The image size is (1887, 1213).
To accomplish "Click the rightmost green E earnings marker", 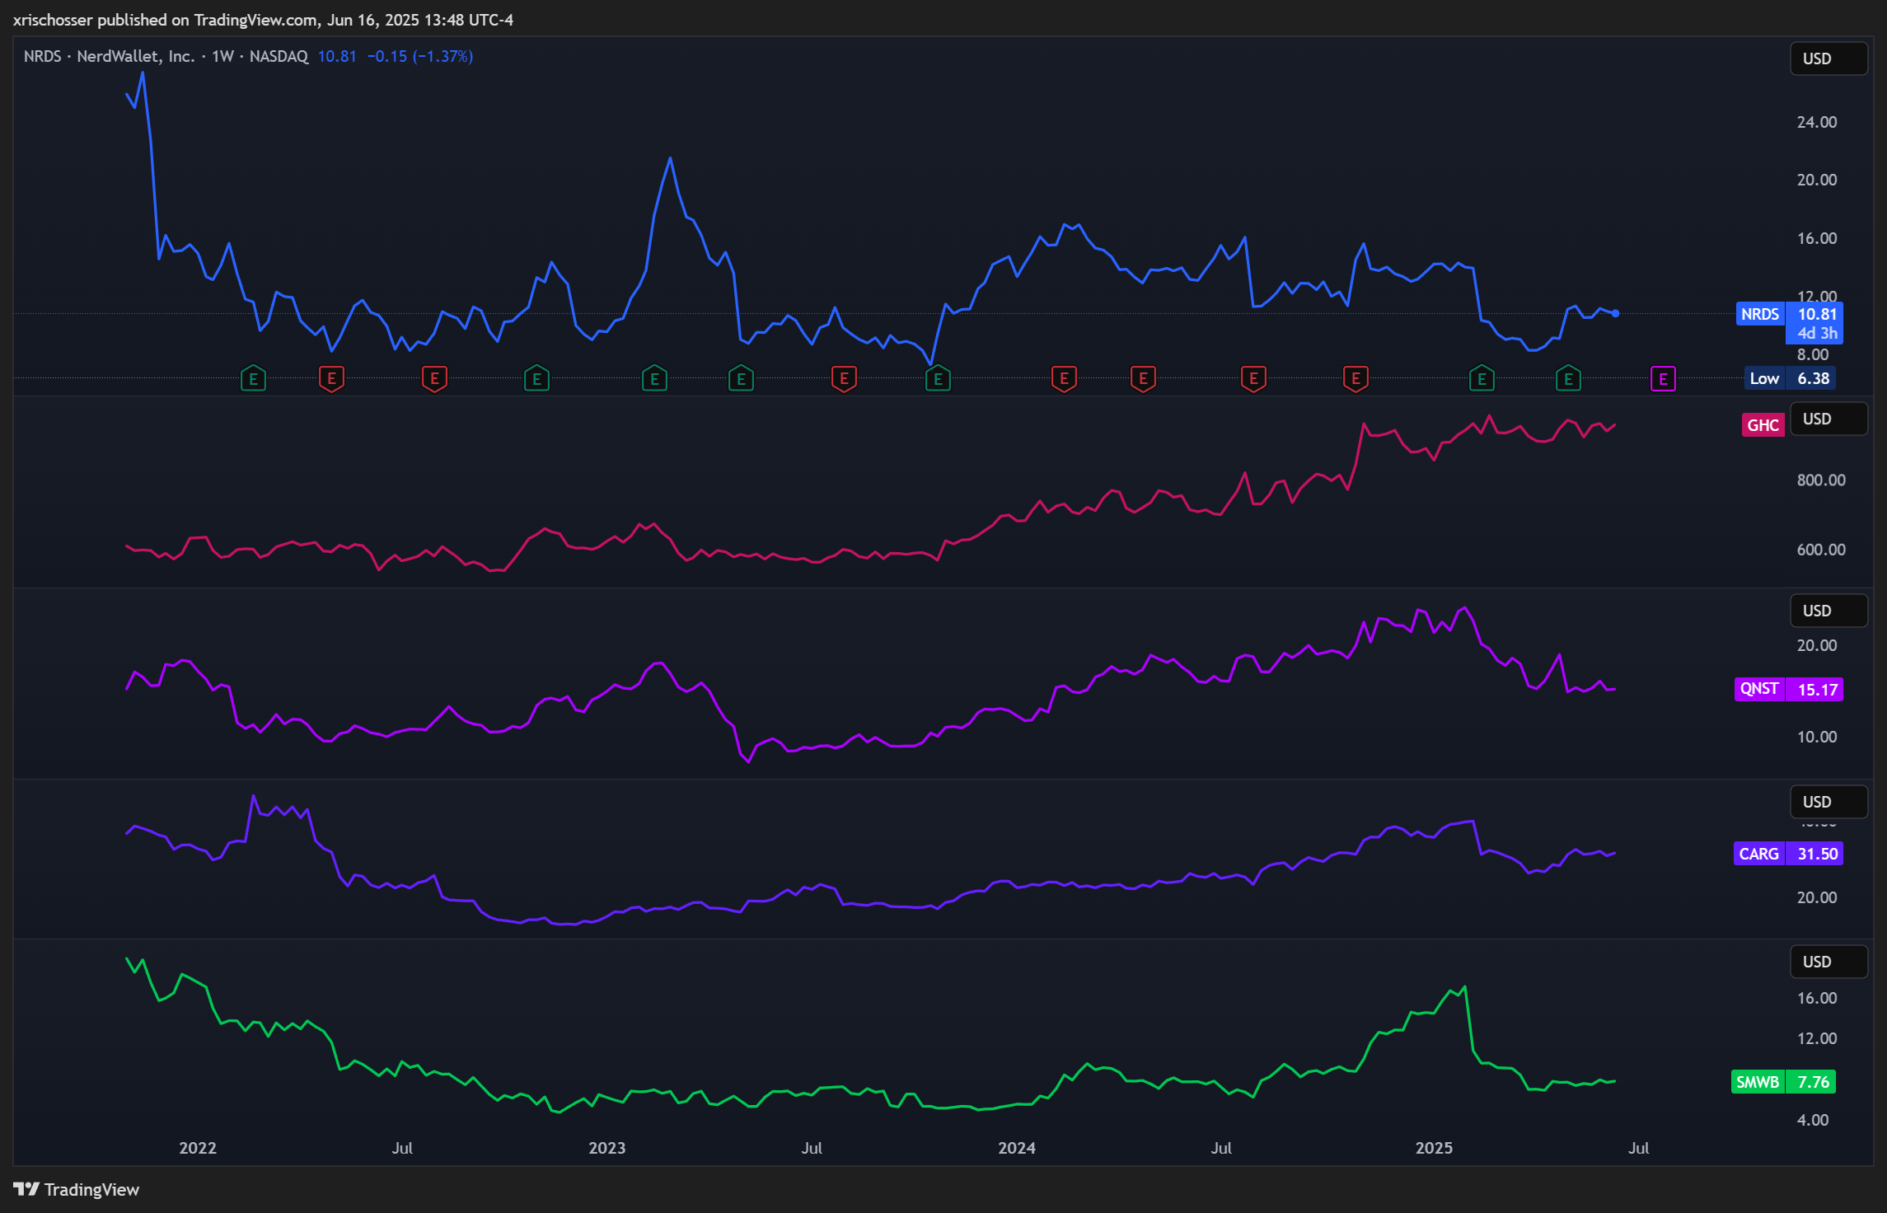I will coord(1568,379).
